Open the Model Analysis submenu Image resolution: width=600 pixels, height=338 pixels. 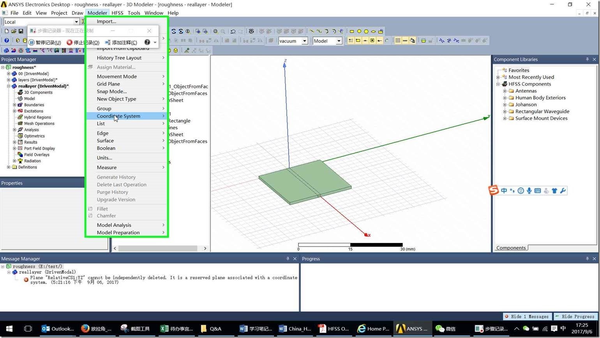point(127,225)
